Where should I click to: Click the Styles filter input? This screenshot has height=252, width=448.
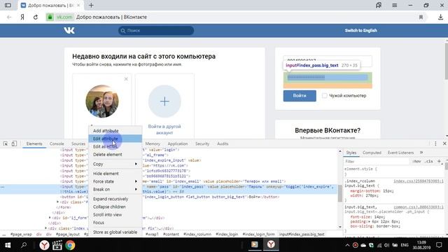[x=377, y=162]
